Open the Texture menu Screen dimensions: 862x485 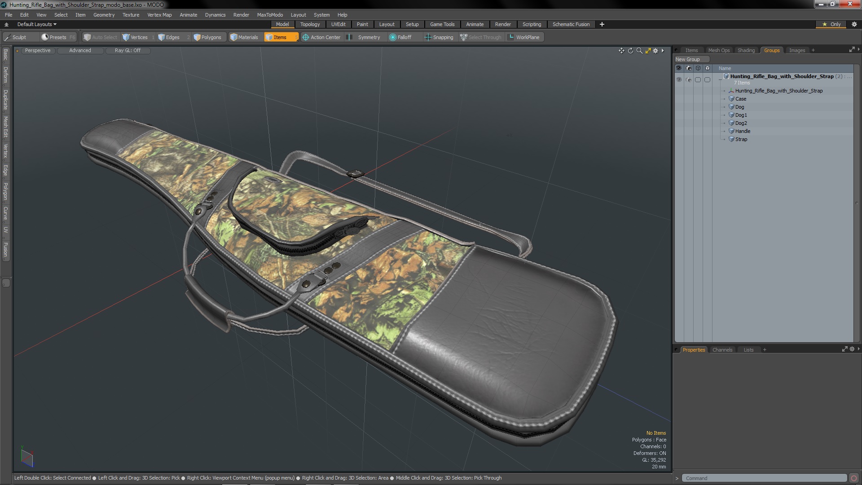pos(131,15)
